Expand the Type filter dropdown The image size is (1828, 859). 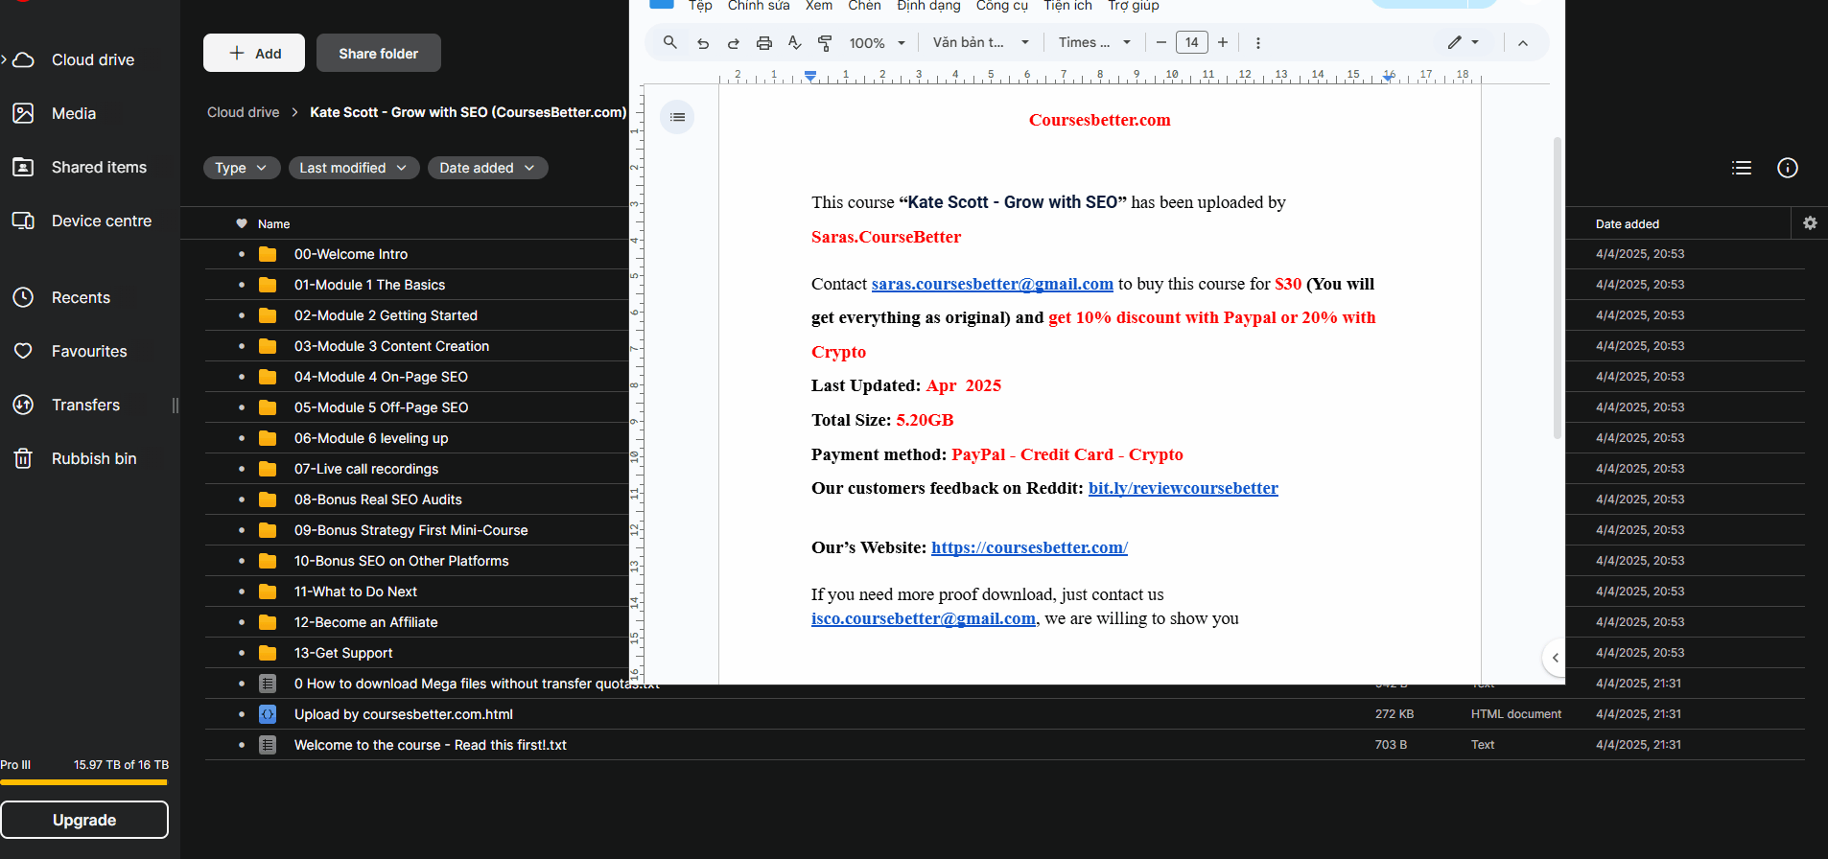coord(241,168)
